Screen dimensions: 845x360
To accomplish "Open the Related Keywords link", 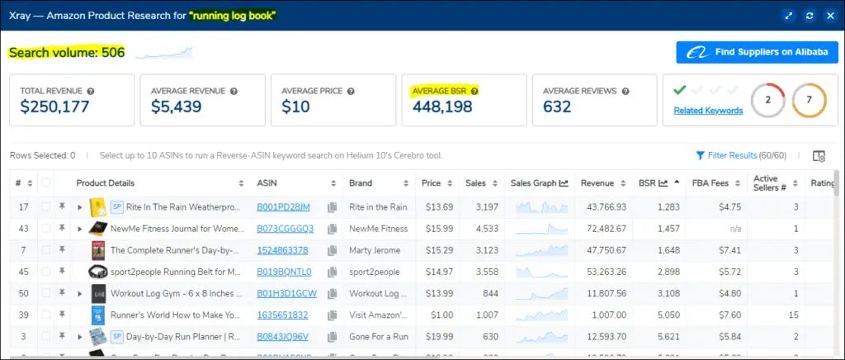I will tap(708, 111).
